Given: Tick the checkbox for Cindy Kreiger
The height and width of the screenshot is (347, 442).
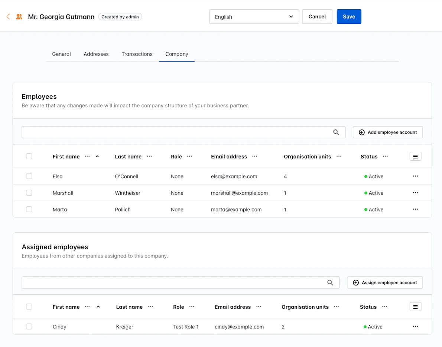Looking at the screenshot, I should [x=29, y=327].
